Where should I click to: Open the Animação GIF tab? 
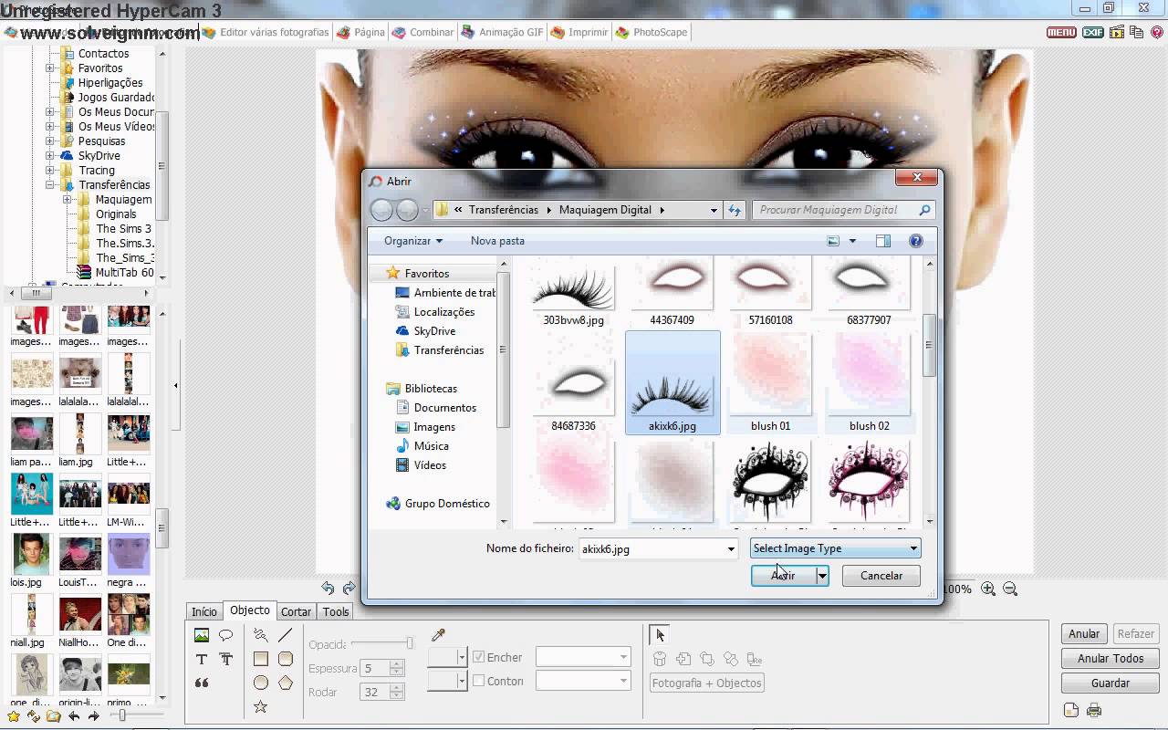pos(502,32)
